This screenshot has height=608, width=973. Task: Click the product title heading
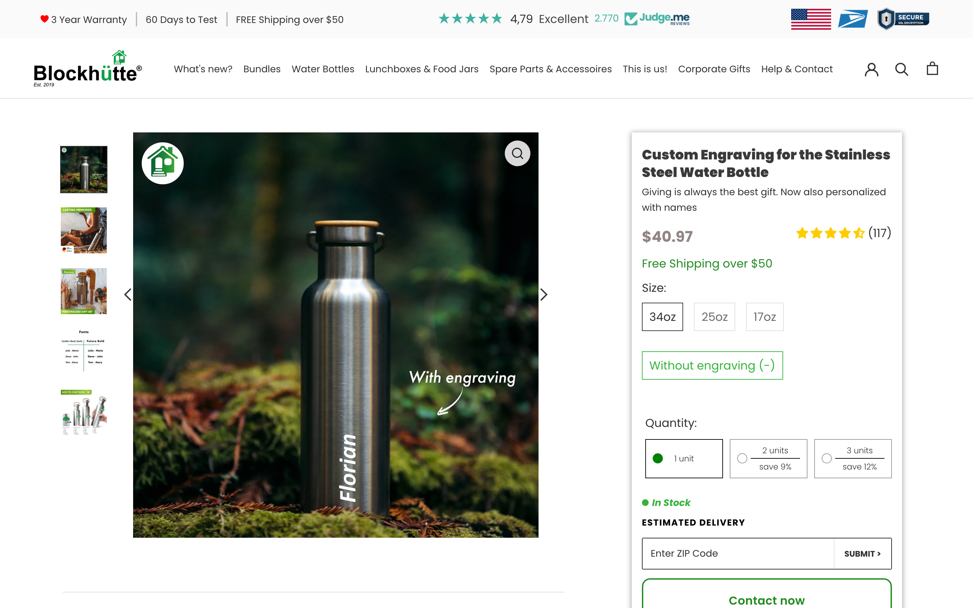click(766, 163)
